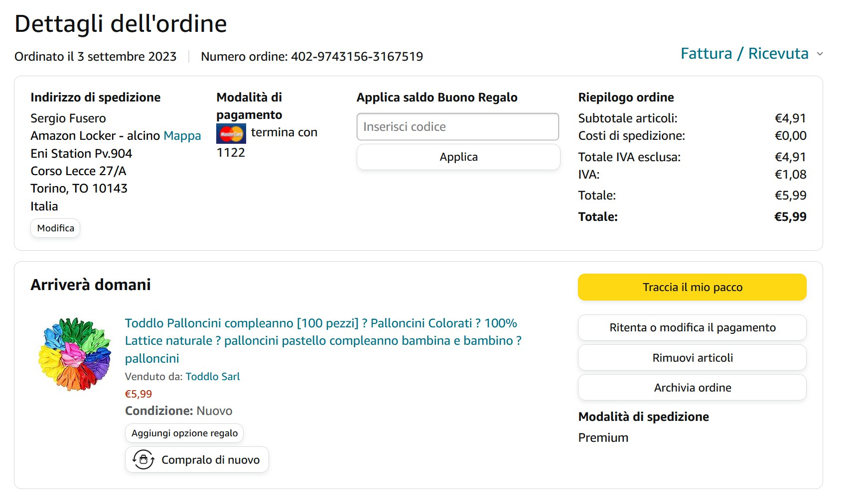Click the red product price €5,99
The height and width of the screenshot is (500, 854).
138,394
